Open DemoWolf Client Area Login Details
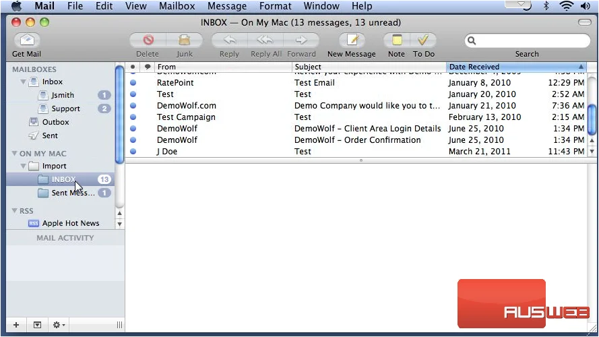This screenshot has height=337, width=599. pos(357,128)
